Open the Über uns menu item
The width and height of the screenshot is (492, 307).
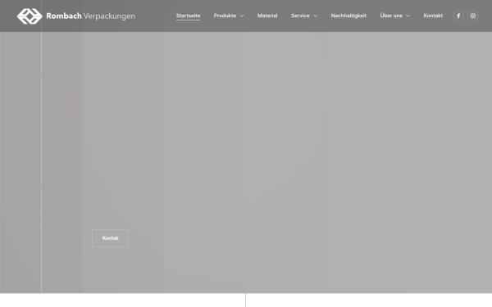pos(391,16)
